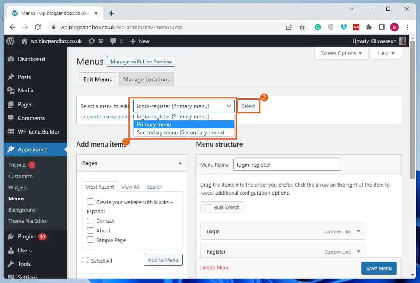Image resolution: width=420 pixels, height=283 pixels.
Task: Open Comments in the sidebar
Action: point(31,118)
